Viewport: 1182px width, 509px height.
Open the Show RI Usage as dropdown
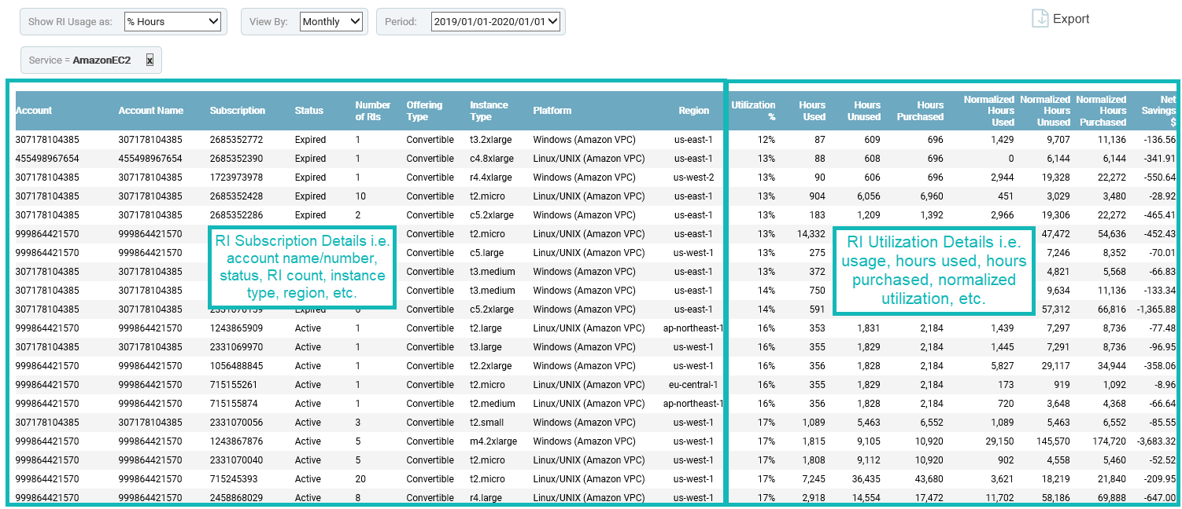(x=172, y=22)
